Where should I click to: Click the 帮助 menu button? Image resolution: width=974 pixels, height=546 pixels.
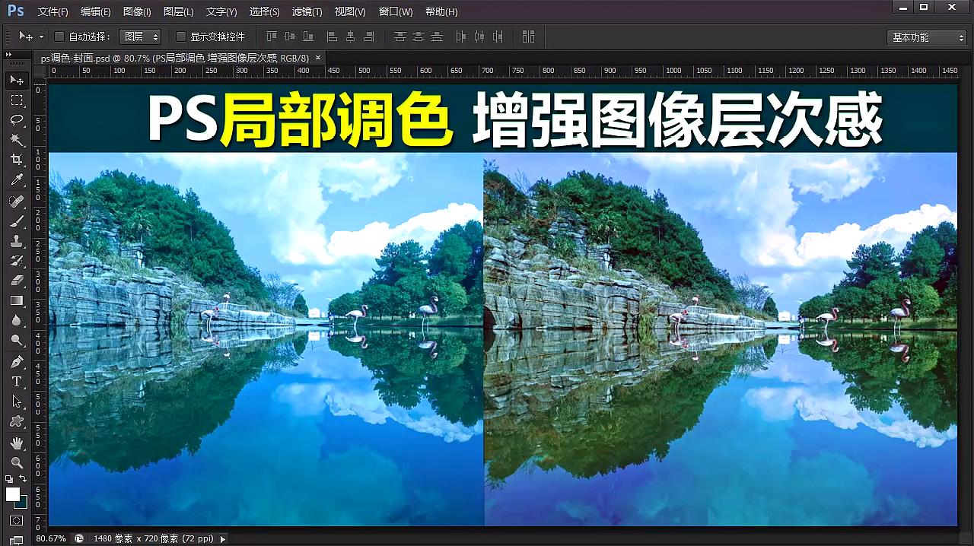pyautogui.click(x=441, y=11)
